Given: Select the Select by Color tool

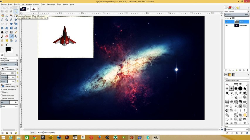Looking at the screenshot, I should point(2,15).
